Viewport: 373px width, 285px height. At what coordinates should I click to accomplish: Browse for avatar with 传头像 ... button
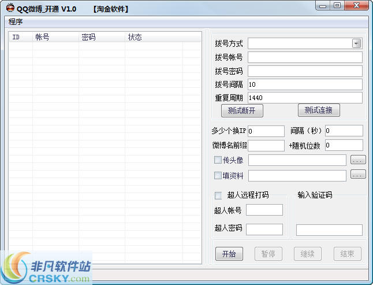(358, 160)
